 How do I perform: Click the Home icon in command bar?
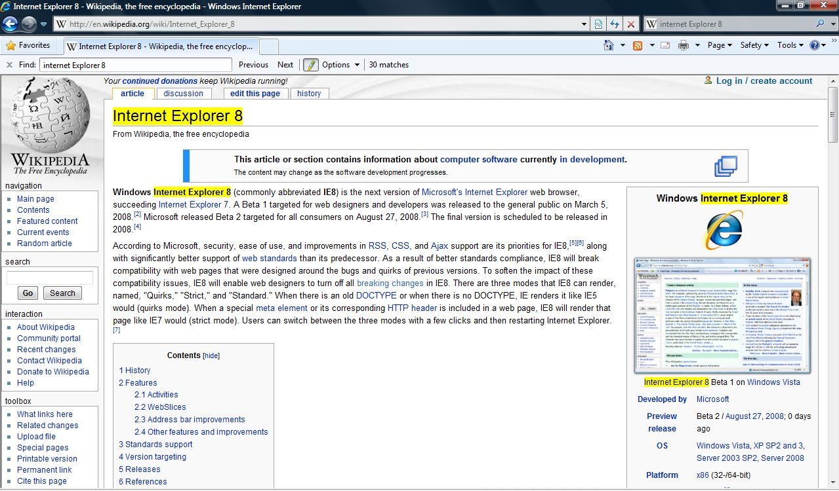click(x=608, y=45)
